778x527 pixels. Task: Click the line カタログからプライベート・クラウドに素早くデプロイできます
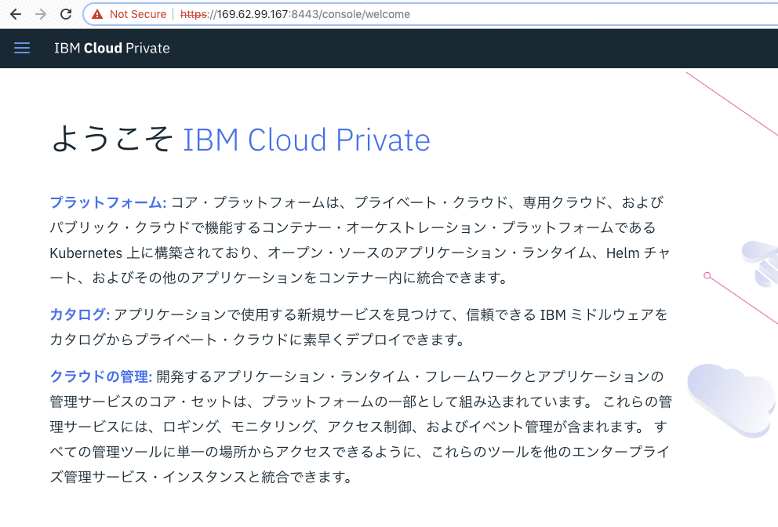257,340
